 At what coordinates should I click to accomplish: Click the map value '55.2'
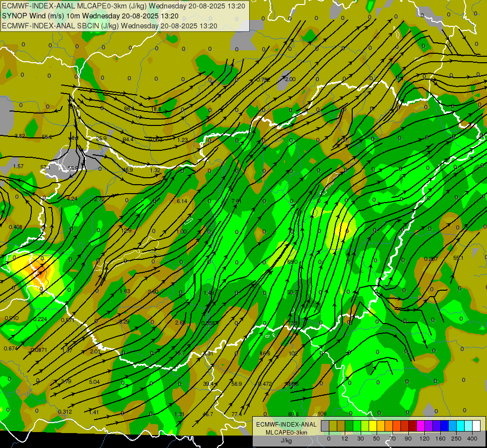[x=47, y=137]
